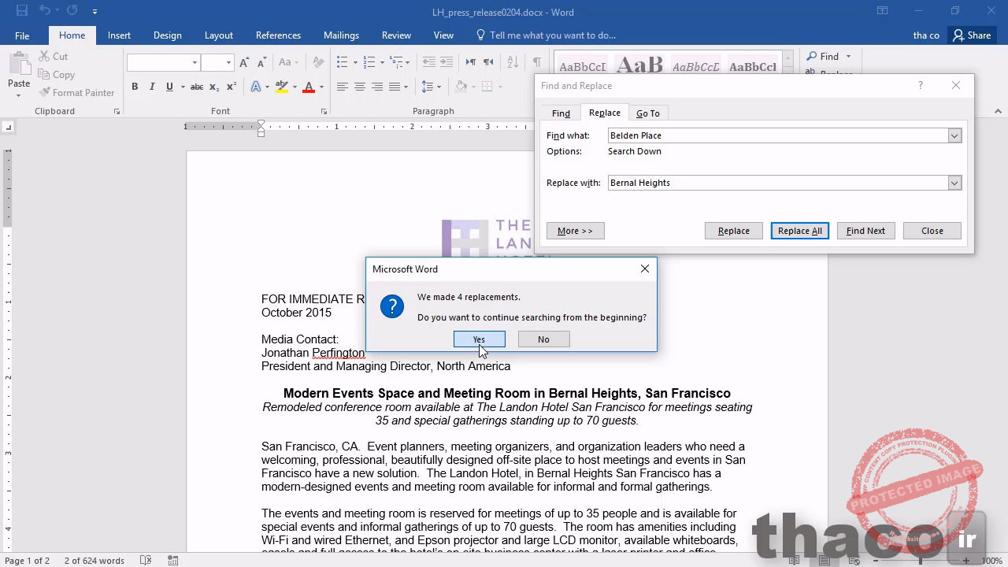Click the spelling proofing icon in status bar

pyautogui.click(x=146, y=560)
